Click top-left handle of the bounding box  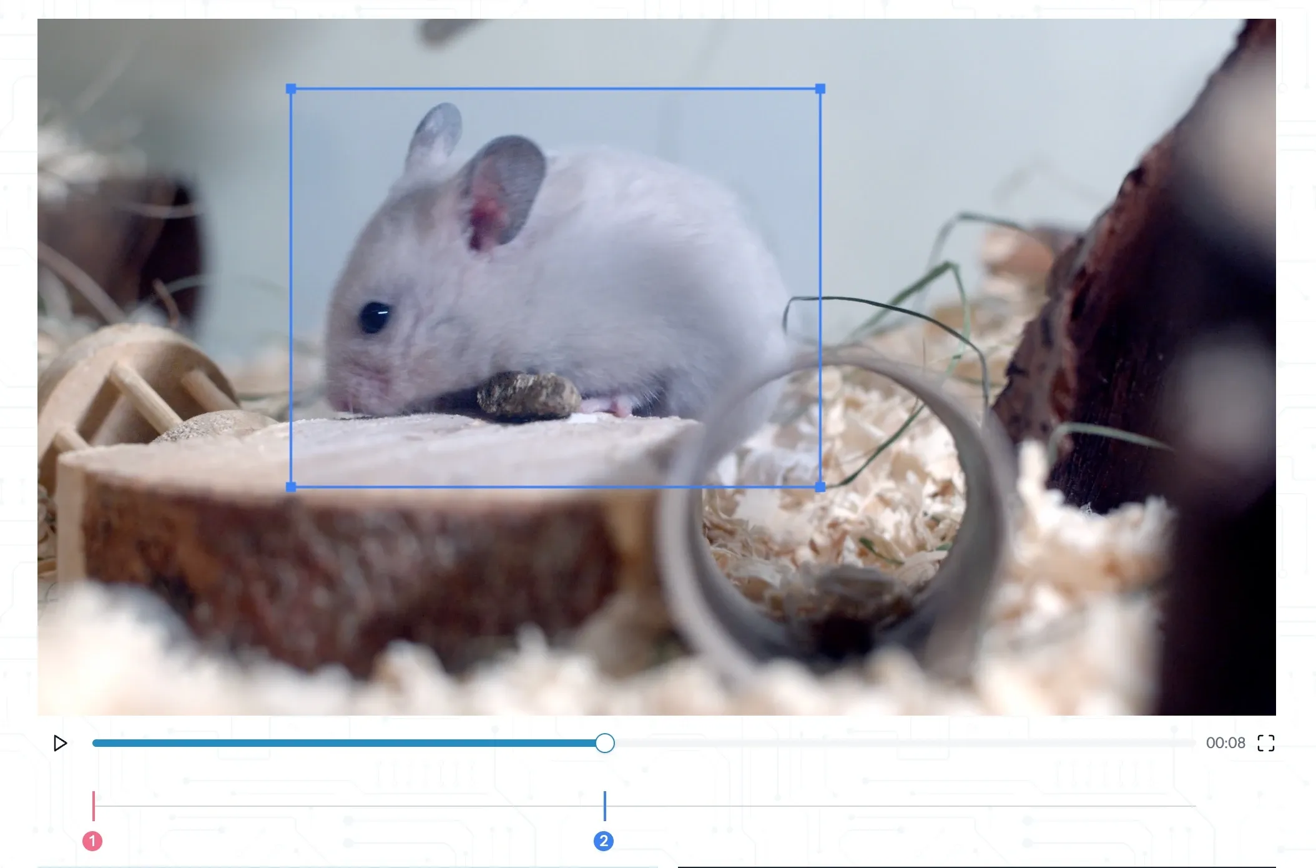[291, 89]
